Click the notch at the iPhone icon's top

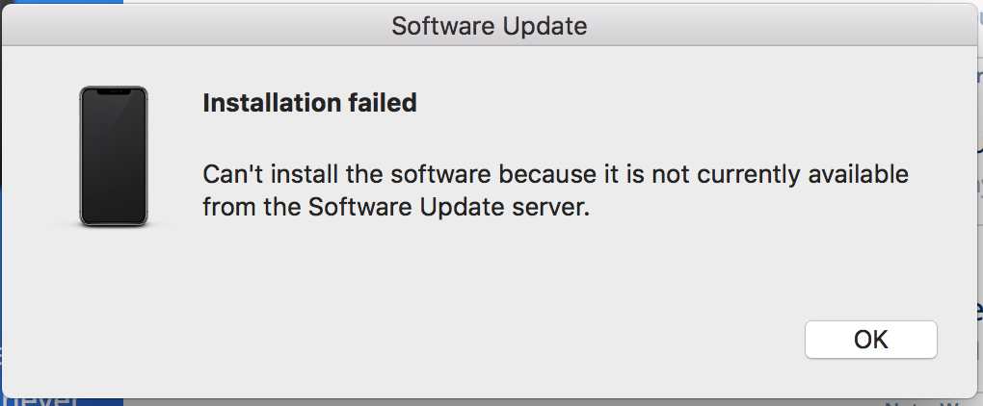[114, 90]
